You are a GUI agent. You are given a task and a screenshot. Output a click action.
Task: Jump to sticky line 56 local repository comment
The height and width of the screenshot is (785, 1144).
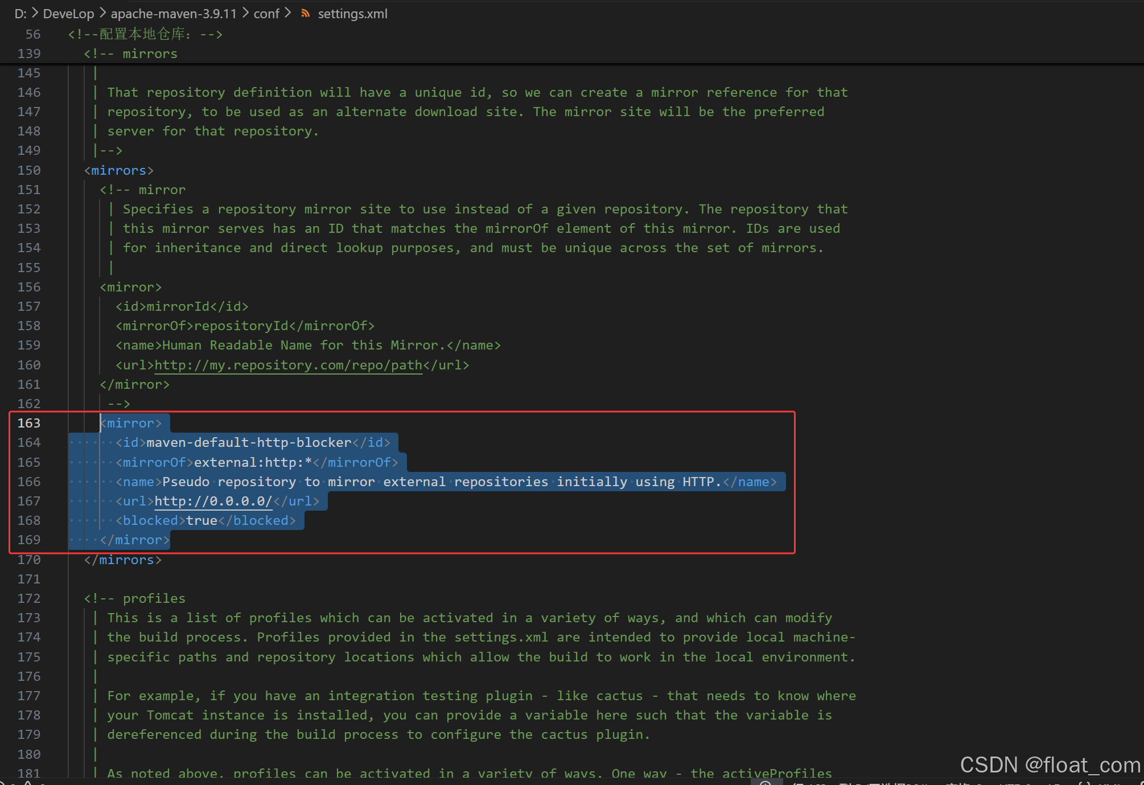[x=145, y=34]
